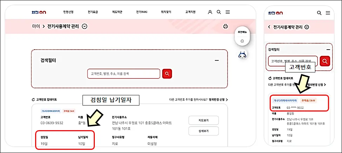The image size is (342, 153).
Task: Open the hamburger menu in mobile header
Action: tap(328, 13)
